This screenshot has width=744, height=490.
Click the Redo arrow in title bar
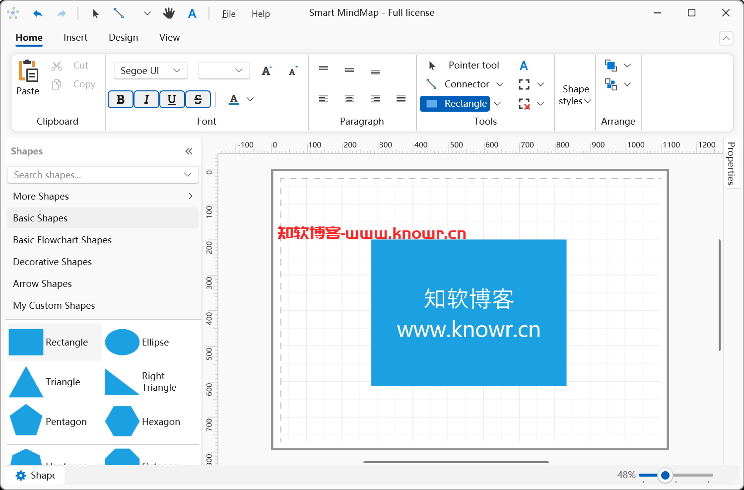click(x=62, y=13)
